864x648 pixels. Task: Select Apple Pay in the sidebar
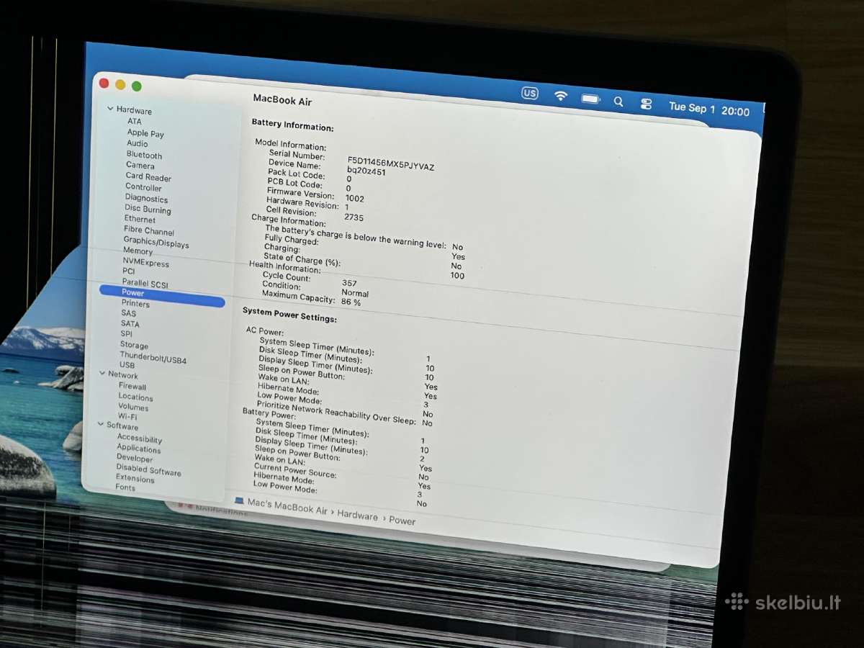[x=145, y=133]
